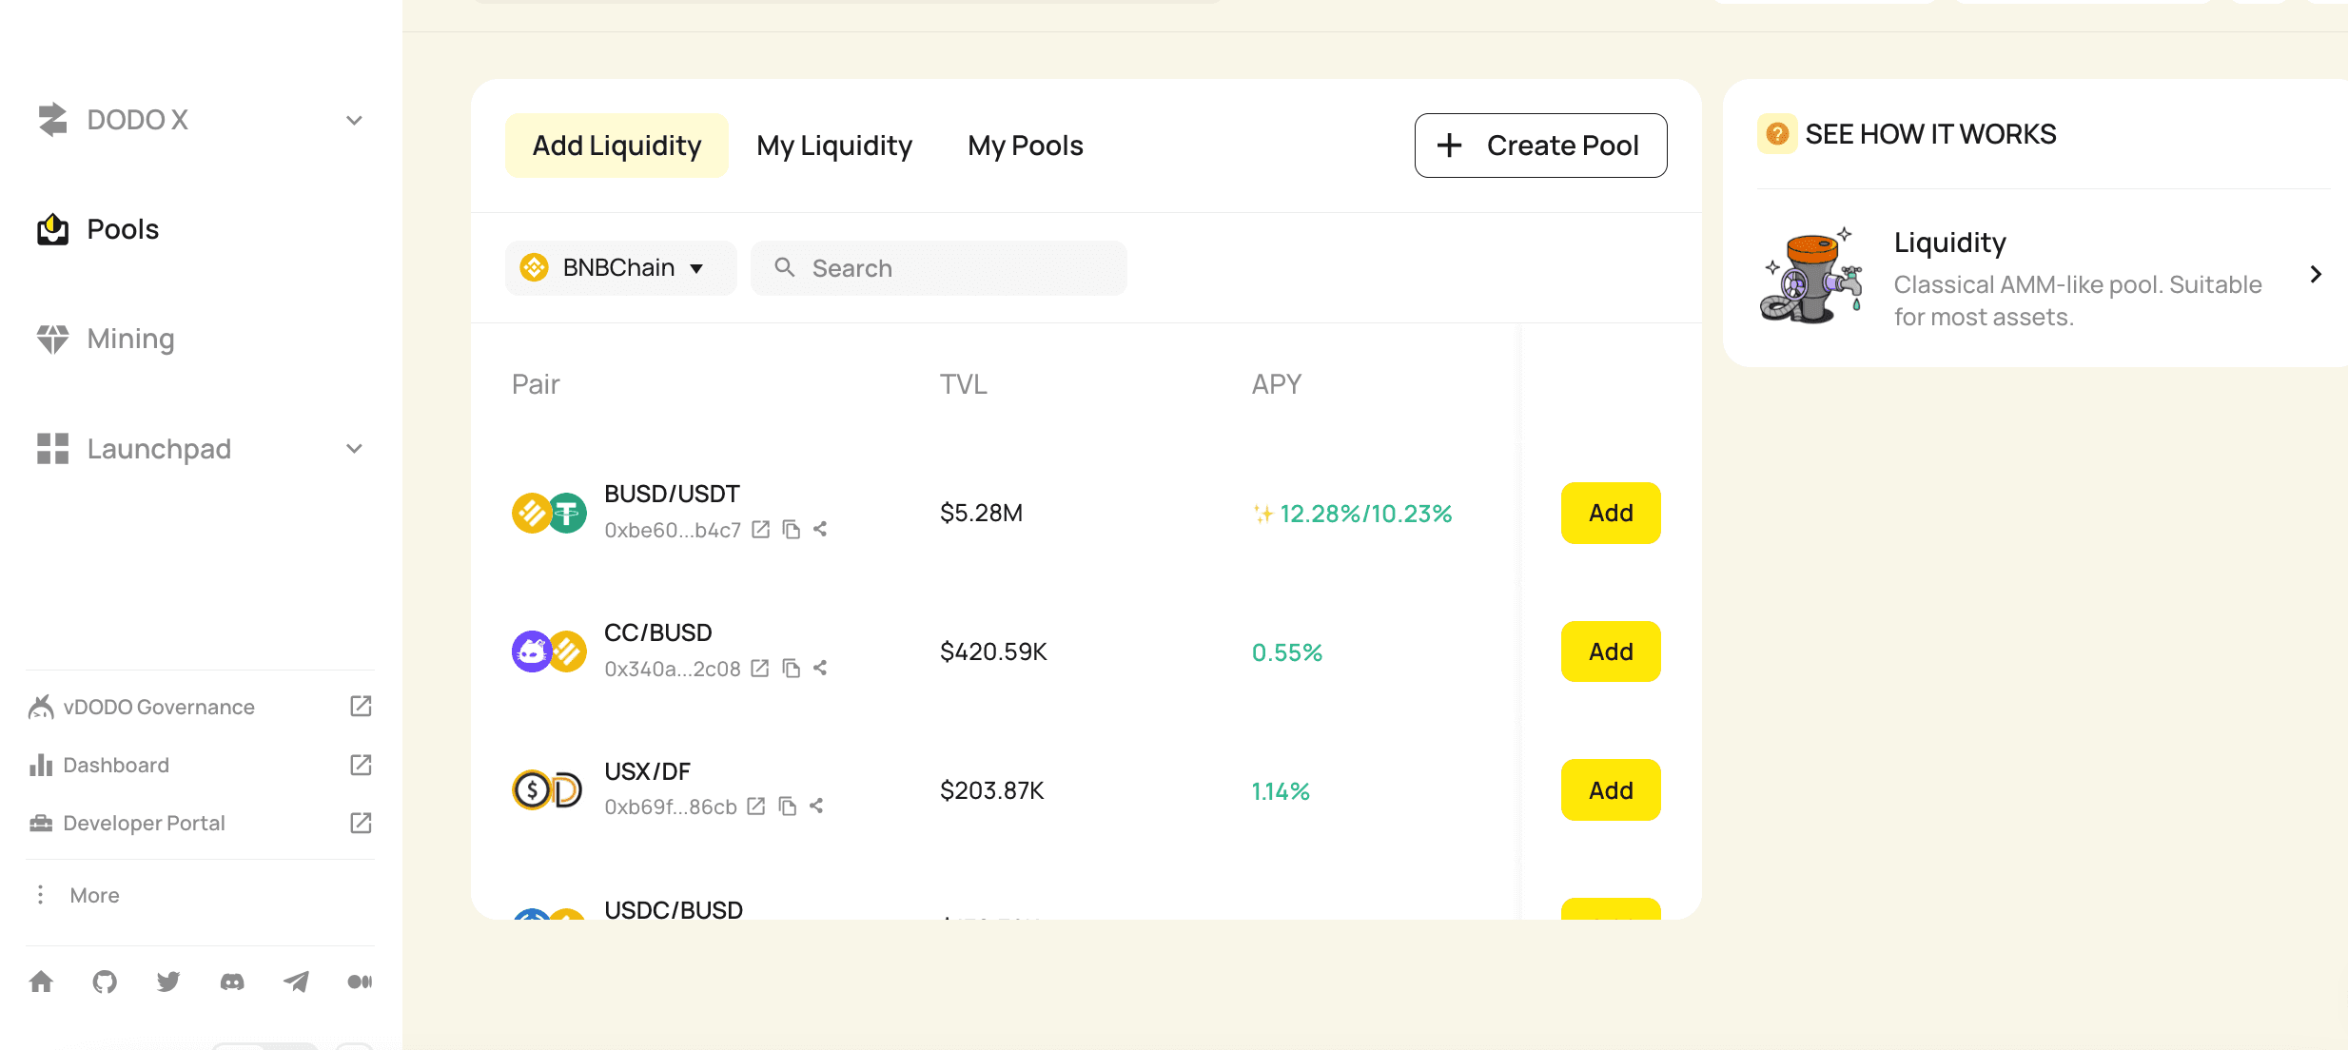
Task: Click the USX/DF token pair icon
Action: click(x=547, y=790)
